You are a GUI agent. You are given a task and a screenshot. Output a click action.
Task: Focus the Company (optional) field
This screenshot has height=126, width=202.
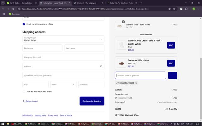pos(63,57)
